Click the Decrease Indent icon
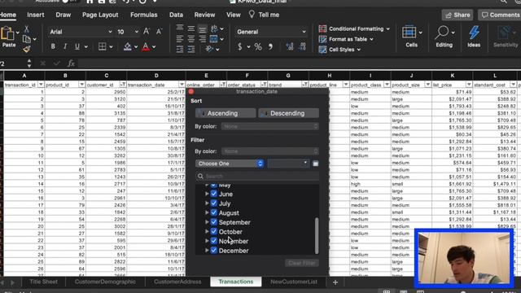The image size is (521, 293). 180,49
